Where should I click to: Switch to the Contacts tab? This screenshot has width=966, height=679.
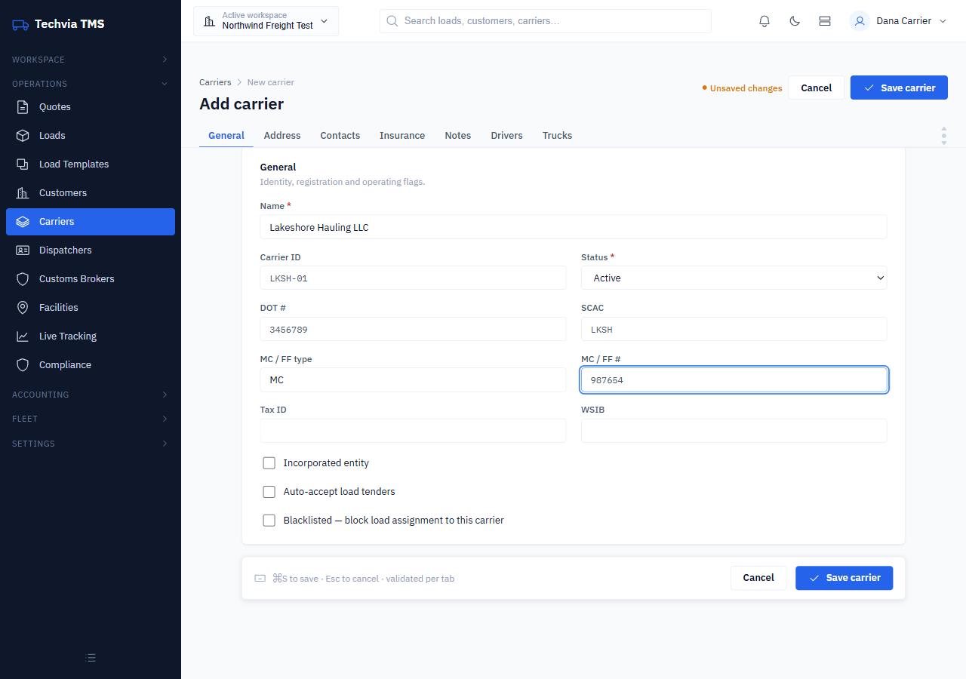[x=340, y=136]
